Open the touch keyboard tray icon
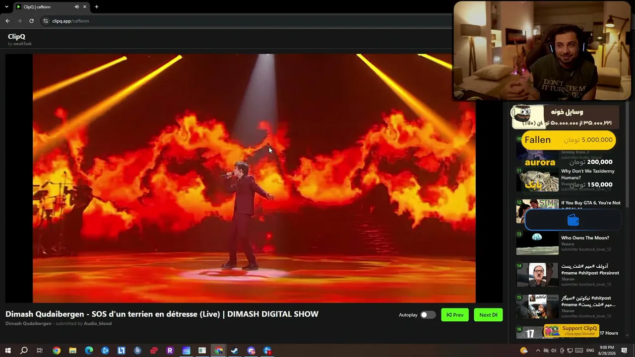This screenshot has width=635, height=357. 578,351
